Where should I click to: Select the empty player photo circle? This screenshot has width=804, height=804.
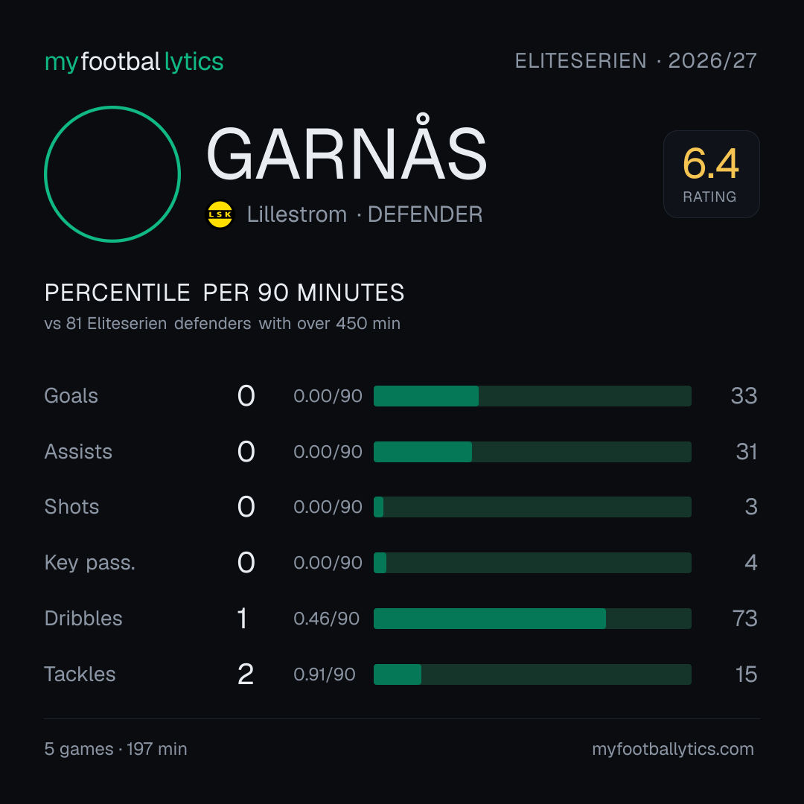[x=112, y=173]
